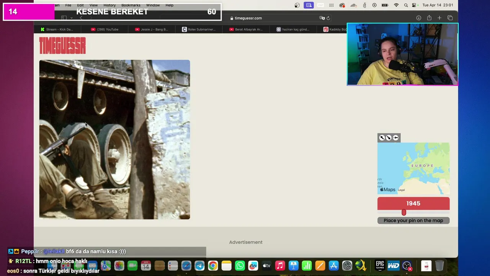Image resolution: width=490 pixels, height=276 pixels.
Task: Open Numbers from the Dock
Action: click(x=307, y=266)
